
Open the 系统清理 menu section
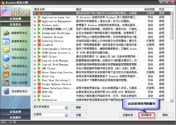(15, 112)
